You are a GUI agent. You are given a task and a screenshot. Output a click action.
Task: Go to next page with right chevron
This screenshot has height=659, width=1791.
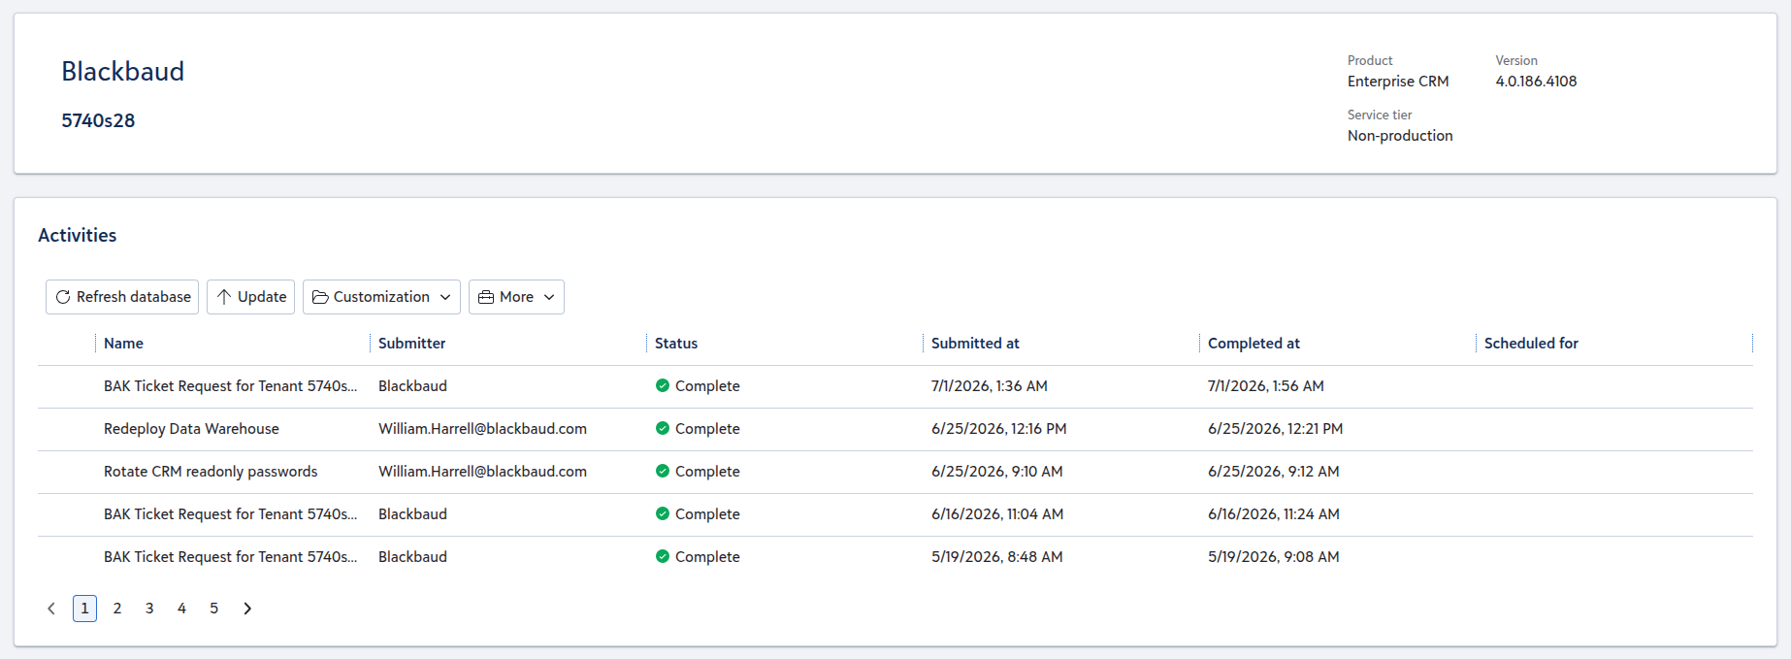[247, 609]
